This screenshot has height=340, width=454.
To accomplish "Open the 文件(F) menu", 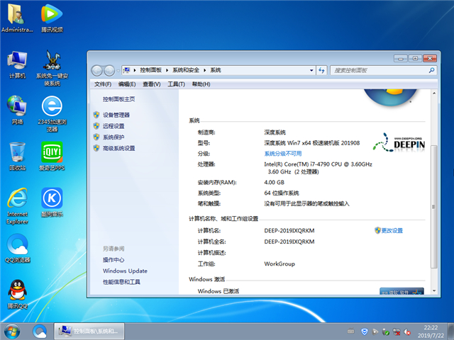I will click(103, 84).
